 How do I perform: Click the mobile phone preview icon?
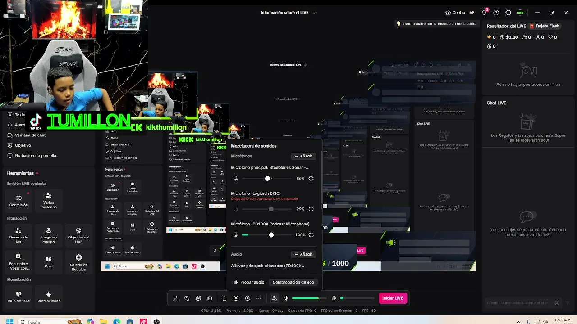point(224,298)
